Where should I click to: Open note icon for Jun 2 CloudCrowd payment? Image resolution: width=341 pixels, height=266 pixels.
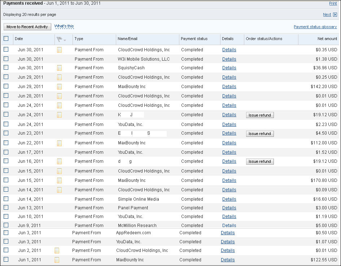click(x=57, y=250)
